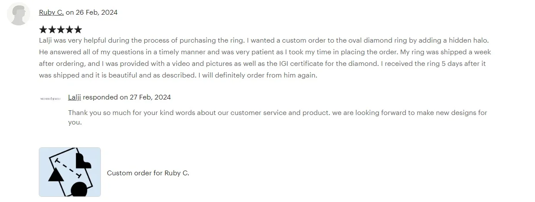
Task: Click the "Custom order for Ruby C." title
Action: [x=148, y=173]
